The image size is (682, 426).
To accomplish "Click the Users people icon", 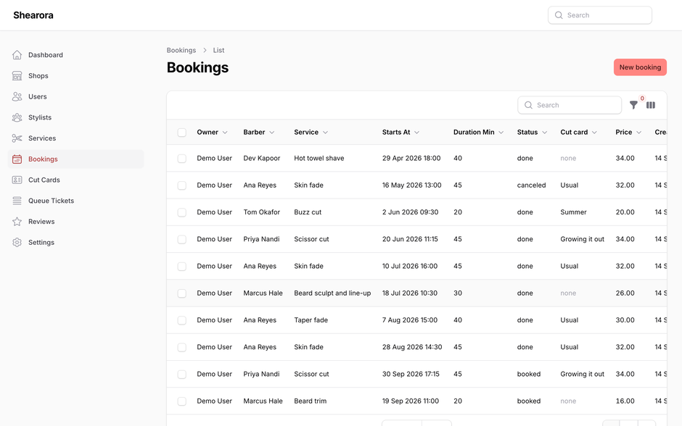I will [x=17, y=96].
